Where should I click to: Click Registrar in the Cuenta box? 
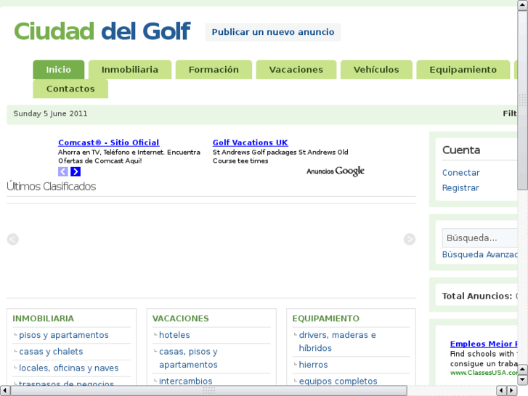point(460,187)
